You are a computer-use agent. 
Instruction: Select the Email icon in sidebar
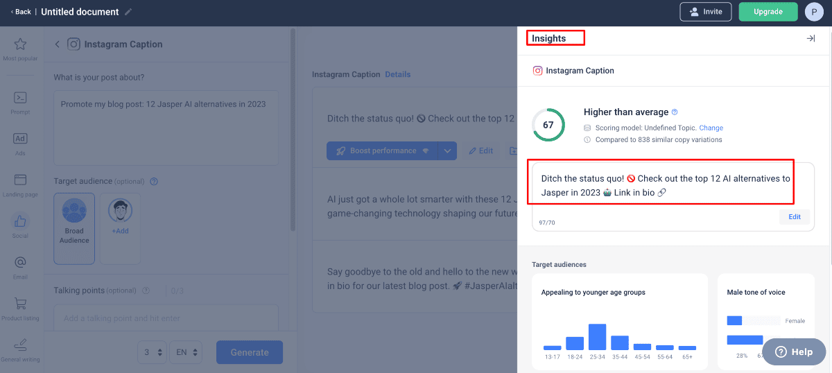(x=20, y=263)
